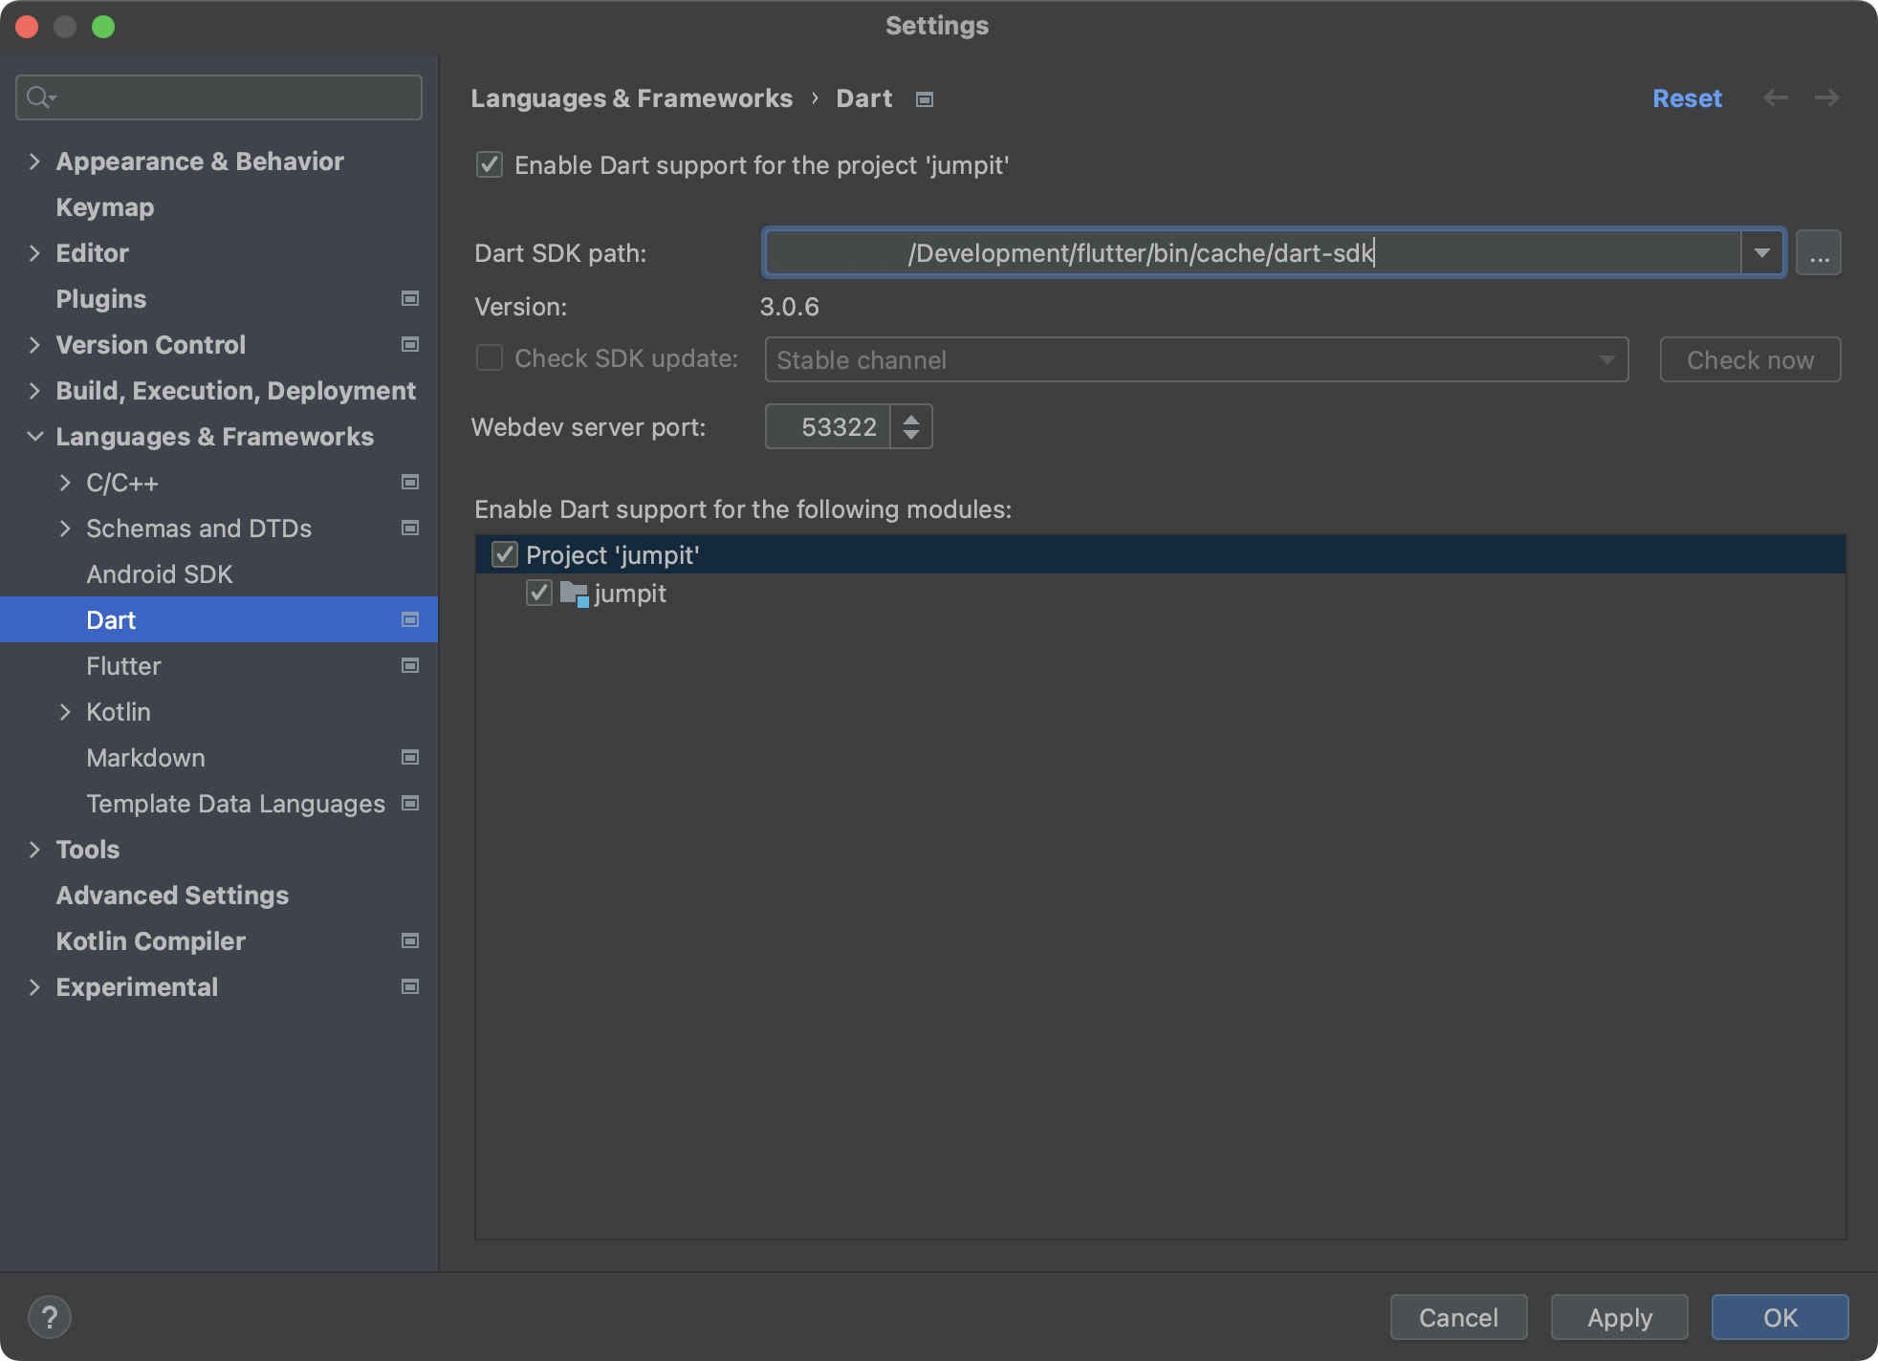This screenshot has width=1878, height=1361.
Task: Select Keymap in the settings sidebar
Action: point(105,207)
